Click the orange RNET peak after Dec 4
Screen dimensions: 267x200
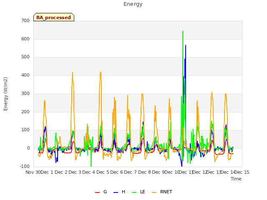pos(101,72)
